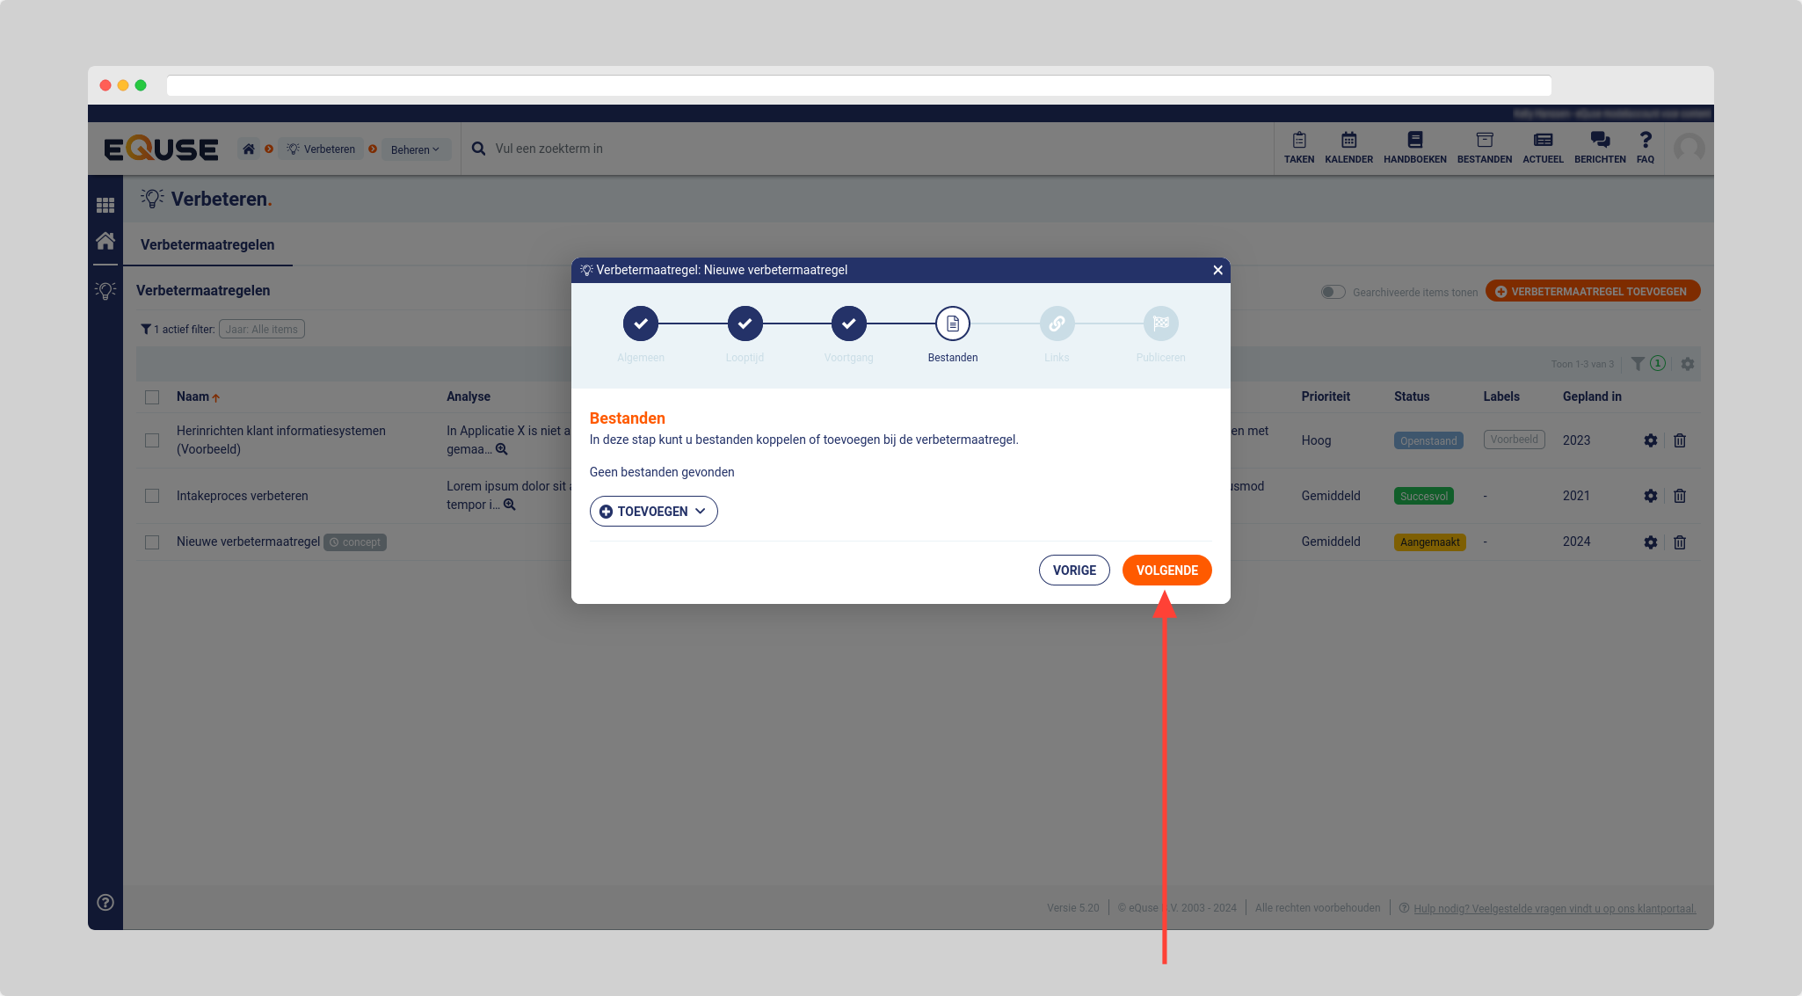Select all rows with header checkbox

click(152, 397)
